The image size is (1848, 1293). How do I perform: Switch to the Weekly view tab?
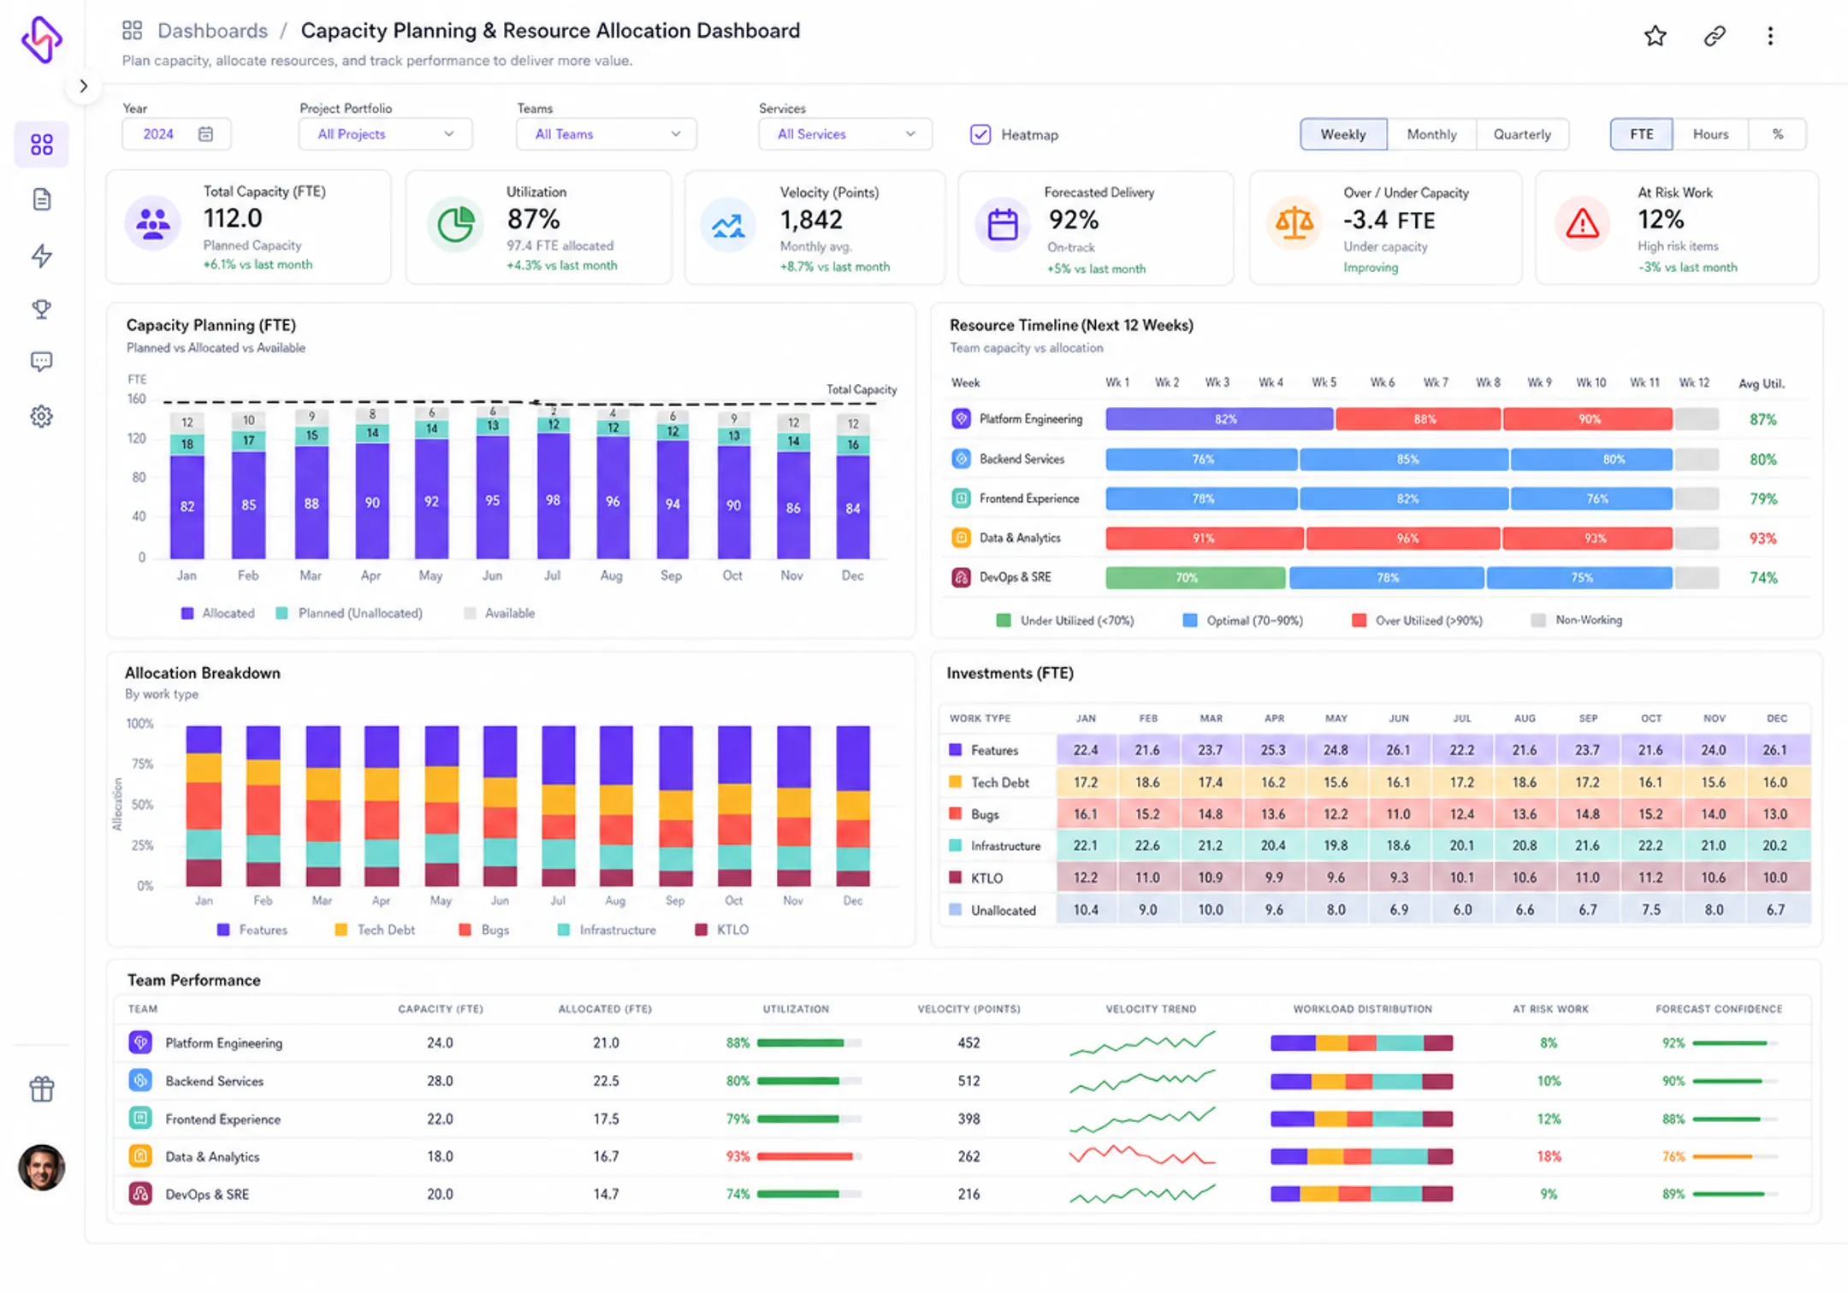pyautogui.click(x=1343, y=134)
